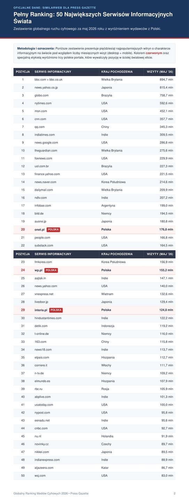Click the first table's SERWIS INFORMACYJNY column header
The height and width of the screenshot is (502, 189).
[53, 72]
